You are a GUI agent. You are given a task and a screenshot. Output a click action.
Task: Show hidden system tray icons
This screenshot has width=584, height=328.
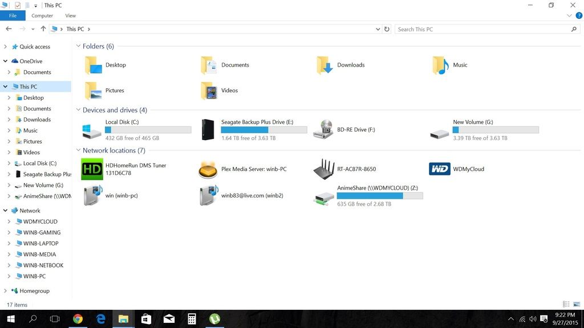511,319
